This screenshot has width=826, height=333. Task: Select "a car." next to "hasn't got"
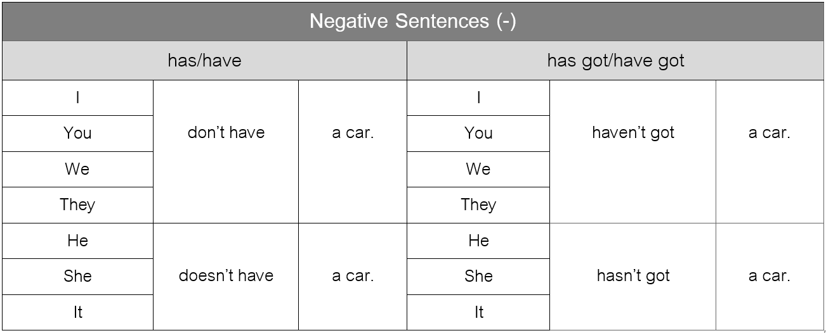pyautogui.click(x=769, y=276)
